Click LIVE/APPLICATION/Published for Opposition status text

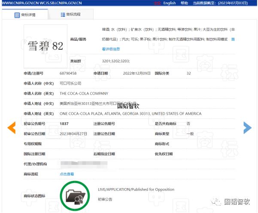click(x=136, y=189)
